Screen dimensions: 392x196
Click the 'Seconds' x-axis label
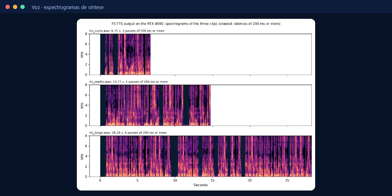tap(200, 185)
